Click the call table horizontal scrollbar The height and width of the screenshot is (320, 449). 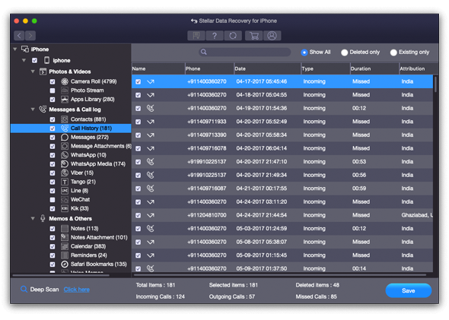(280, 275)
